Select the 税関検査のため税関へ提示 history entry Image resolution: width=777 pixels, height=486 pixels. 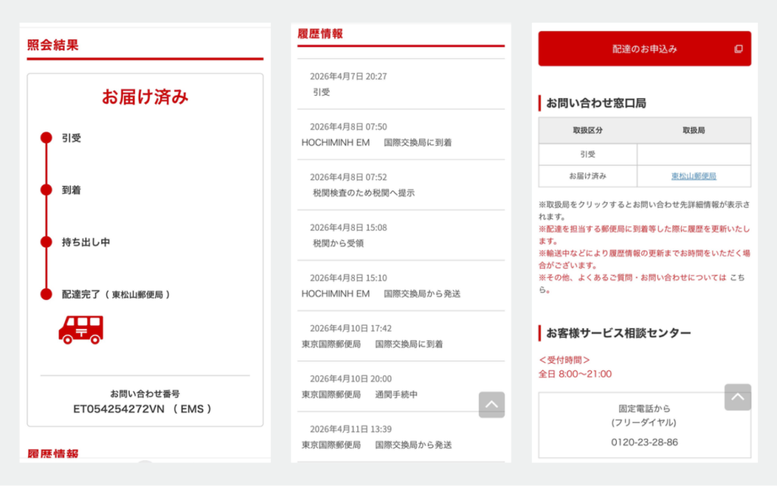tap(363, 193)
